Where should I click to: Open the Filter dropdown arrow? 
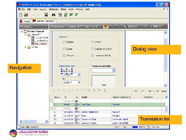point(160,26)
